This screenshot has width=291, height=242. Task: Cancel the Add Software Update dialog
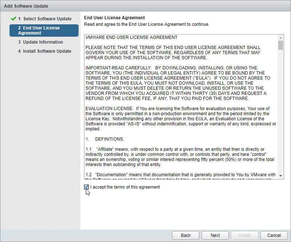pos(274,235)
